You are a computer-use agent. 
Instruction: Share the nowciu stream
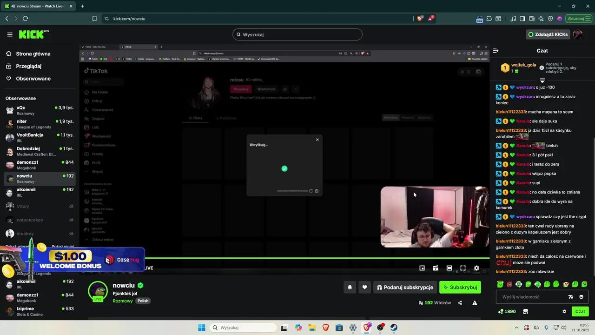pyautogui.click(x=460, y=302)
